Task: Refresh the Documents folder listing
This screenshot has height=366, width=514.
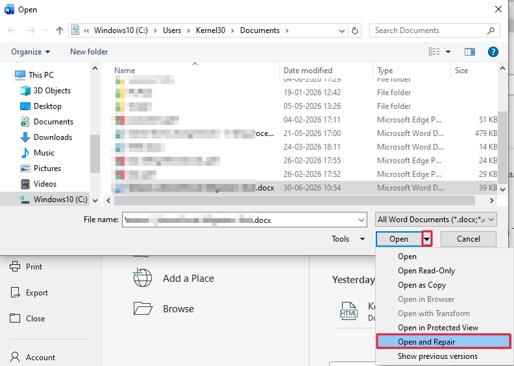Action: pos(355,30)
